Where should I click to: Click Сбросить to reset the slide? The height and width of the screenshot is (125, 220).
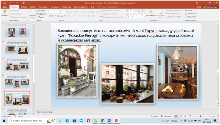point(41,14)
